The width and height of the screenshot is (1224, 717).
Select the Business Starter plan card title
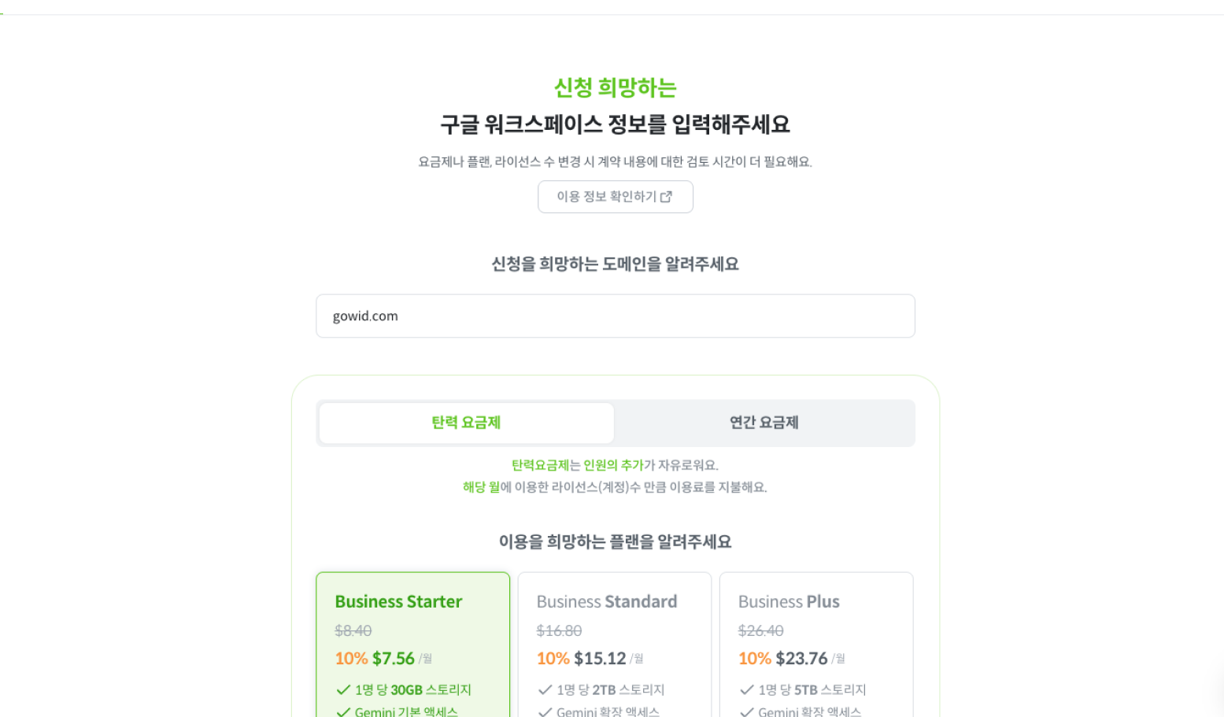point(398,602)
